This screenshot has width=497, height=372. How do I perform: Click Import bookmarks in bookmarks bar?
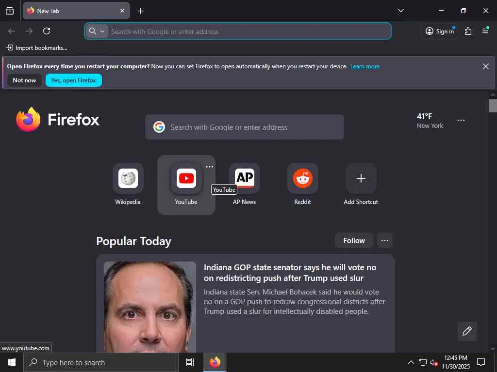37,48
